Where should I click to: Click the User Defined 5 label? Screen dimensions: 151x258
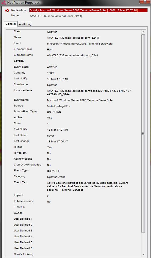(x=23, y=242)
